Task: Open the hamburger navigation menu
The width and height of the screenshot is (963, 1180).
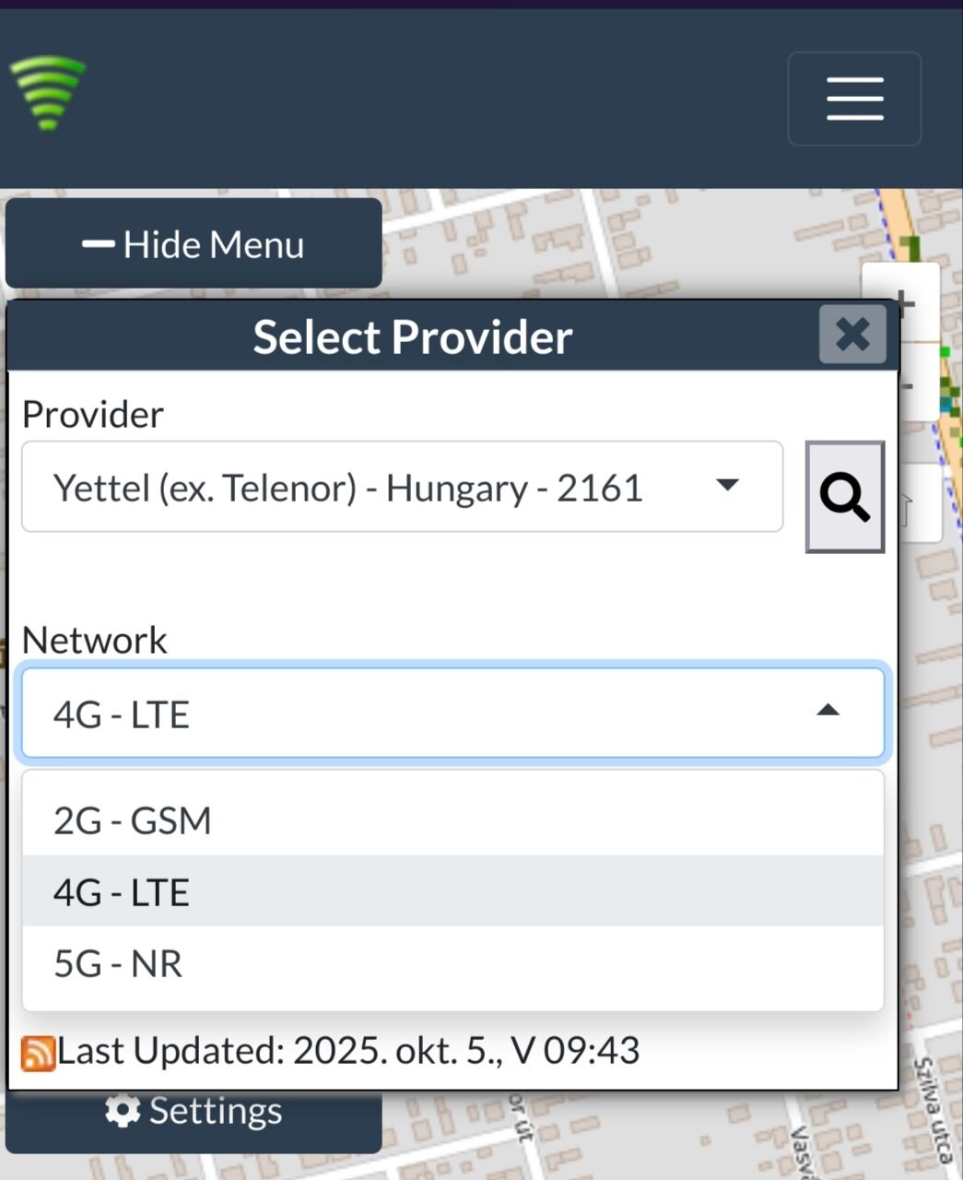Action: [854, 99]
